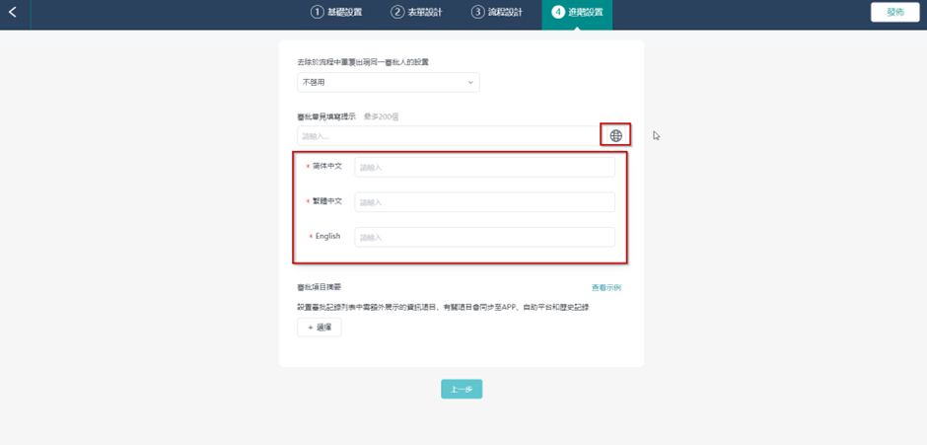This screenshot has height=445, width=927.
Task: Open step 3 流程設計 tab
Action: pos(497,13)
